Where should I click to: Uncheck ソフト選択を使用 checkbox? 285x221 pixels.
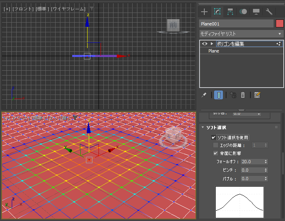point(214,137)
